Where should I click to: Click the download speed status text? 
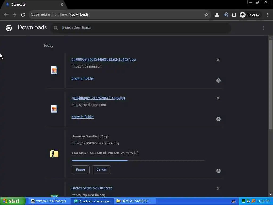click(105, 153)
